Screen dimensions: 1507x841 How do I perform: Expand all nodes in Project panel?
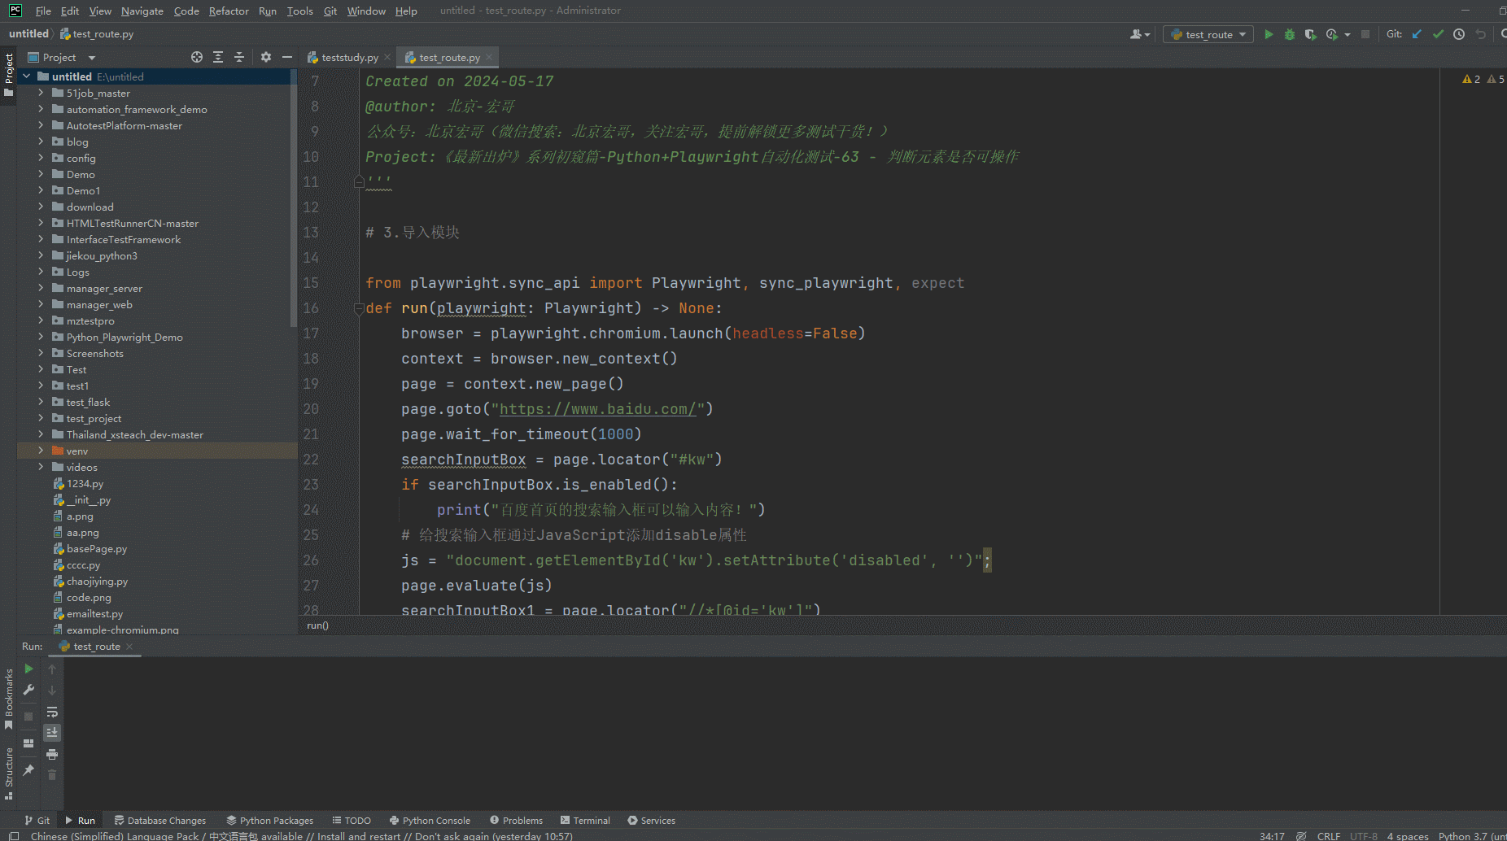coord(218,57)
